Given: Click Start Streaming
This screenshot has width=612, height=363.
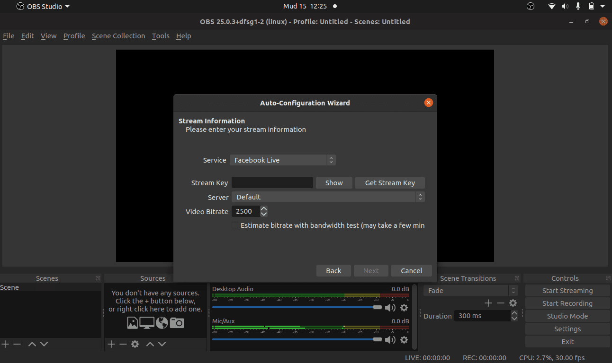Looking at the screenshot, I should pyautogui.click(x=567, y=291).
